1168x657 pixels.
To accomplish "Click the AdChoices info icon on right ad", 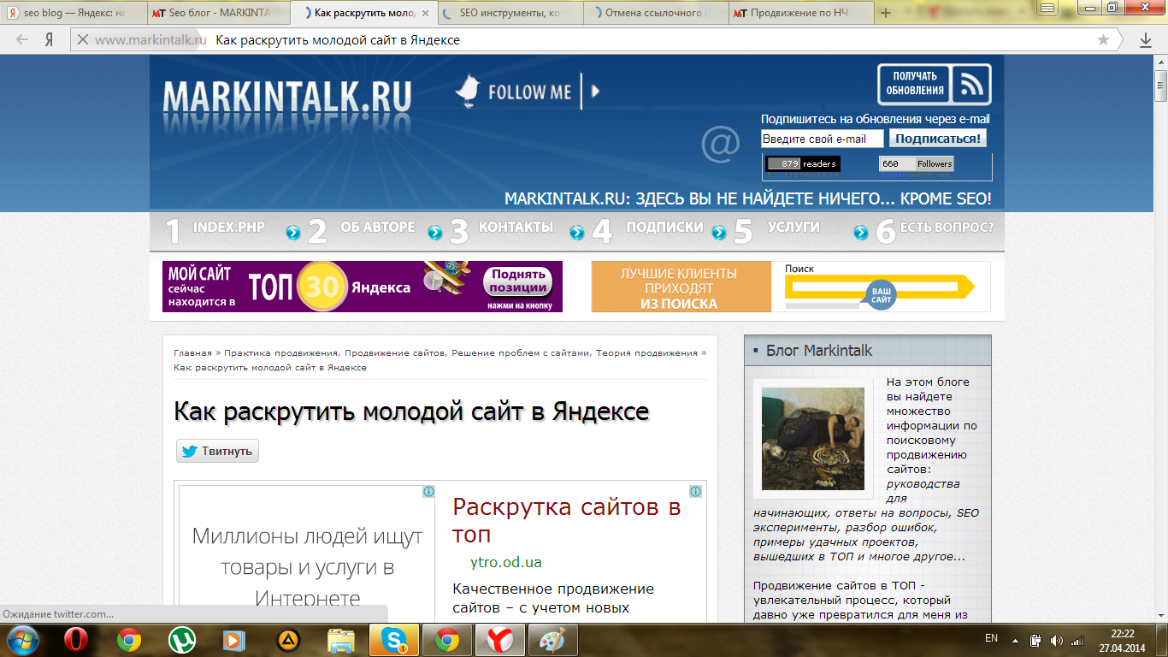I will [x=696, y=492].
